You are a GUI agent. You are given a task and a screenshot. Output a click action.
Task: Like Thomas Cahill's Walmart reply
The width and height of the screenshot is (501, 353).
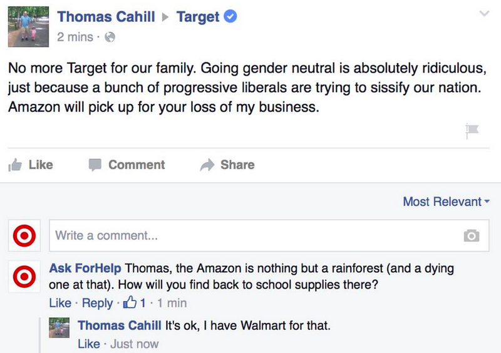pos(89,344)
